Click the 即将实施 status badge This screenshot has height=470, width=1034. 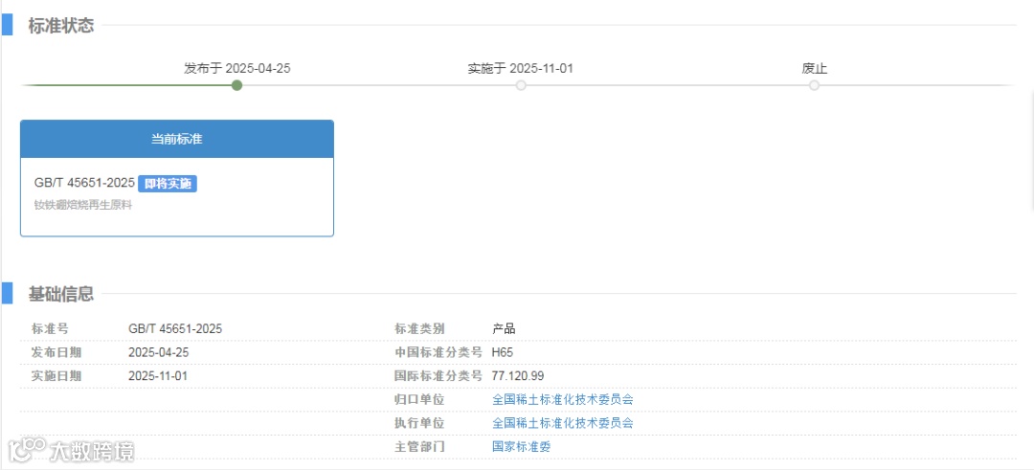(169, 183)
